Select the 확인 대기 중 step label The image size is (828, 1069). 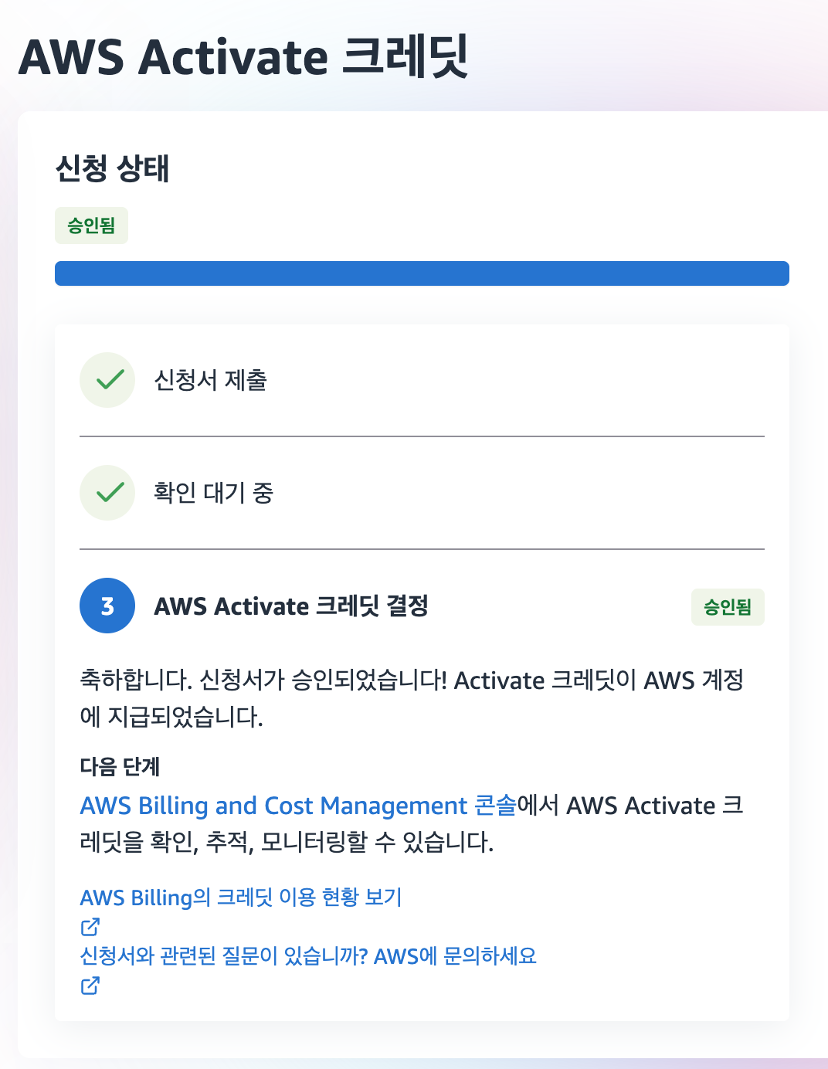pyautogui.click(x=213, y=493)
